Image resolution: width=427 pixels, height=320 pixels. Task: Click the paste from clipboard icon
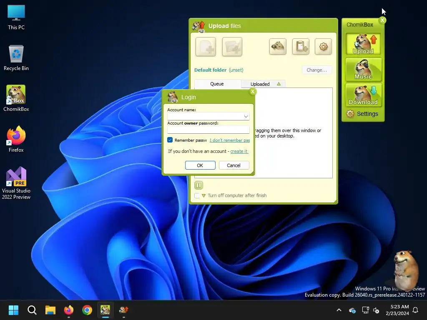point(301,47)
